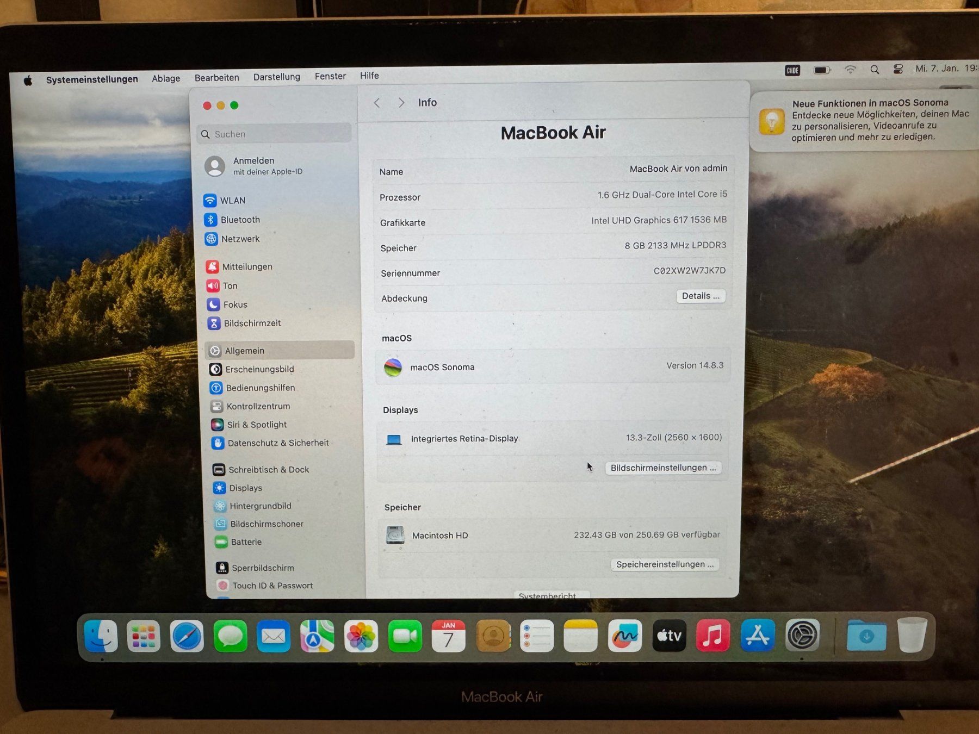
Task: Launch Apple TV from the Dock
Action: tap(669, 635)
